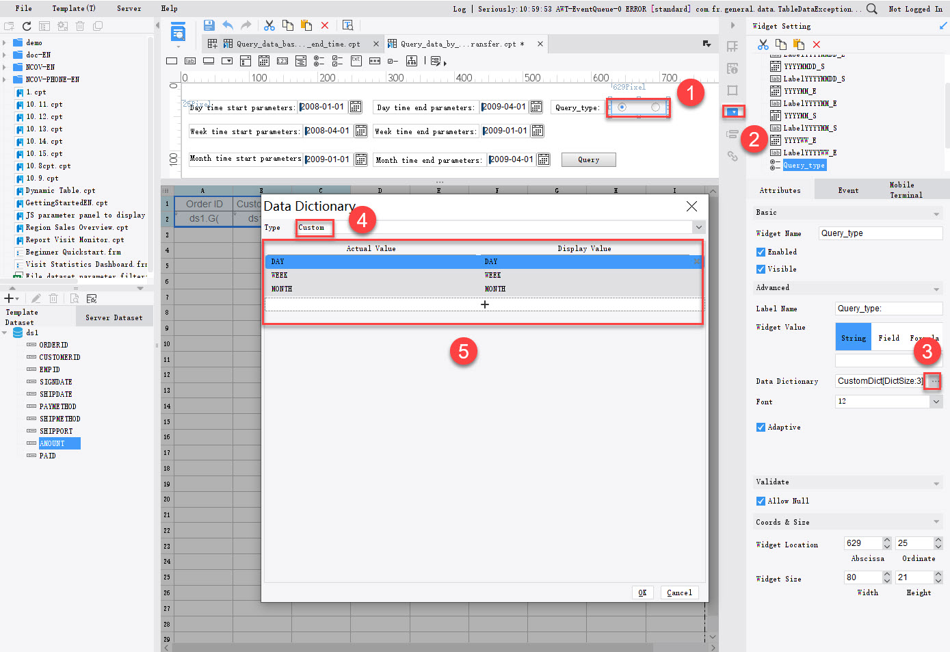Toggle the Enabled checkbox
950x652 pixels.
coord(761,252)
